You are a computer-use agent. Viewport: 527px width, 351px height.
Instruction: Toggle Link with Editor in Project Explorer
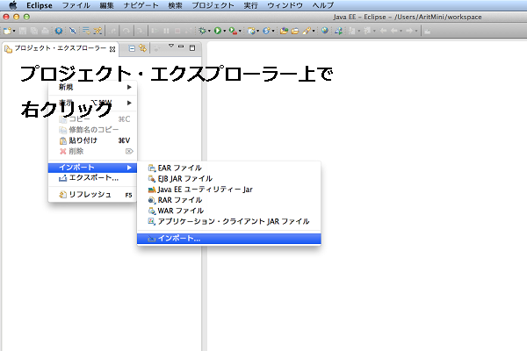tap(143, 48)
